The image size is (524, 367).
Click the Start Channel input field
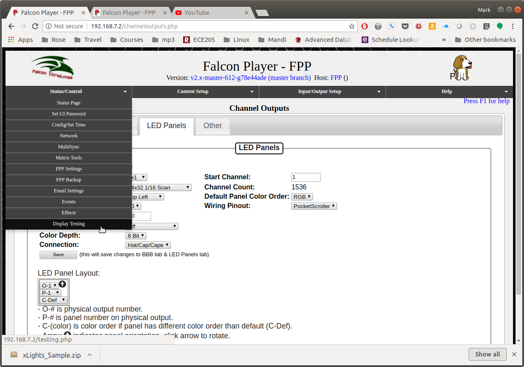(306, 177)
